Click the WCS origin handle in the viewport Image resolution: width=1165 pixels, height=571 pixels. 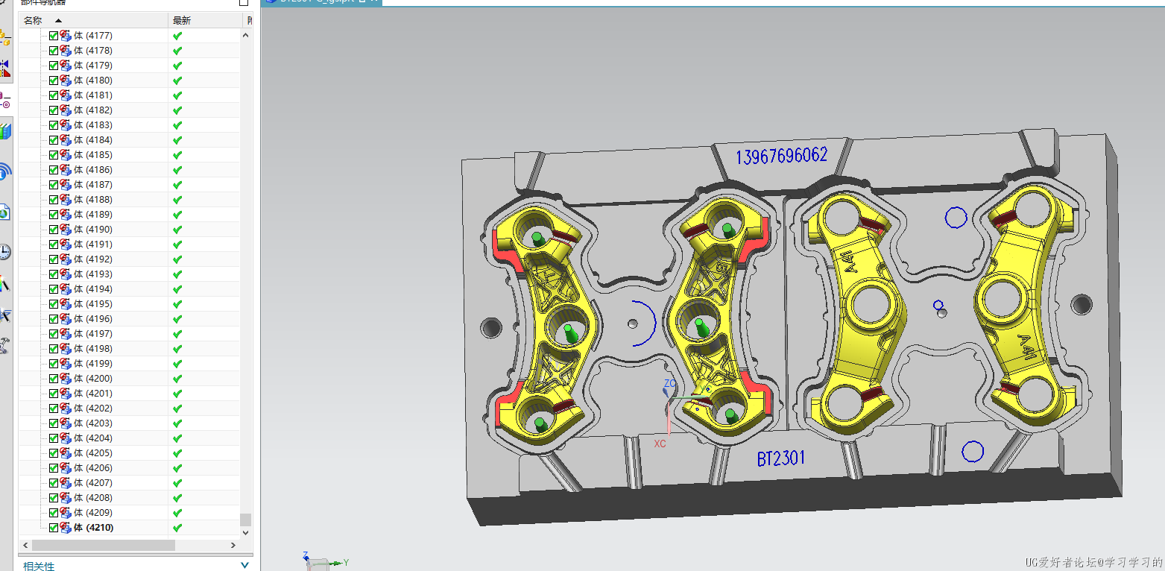coord(669,398)
